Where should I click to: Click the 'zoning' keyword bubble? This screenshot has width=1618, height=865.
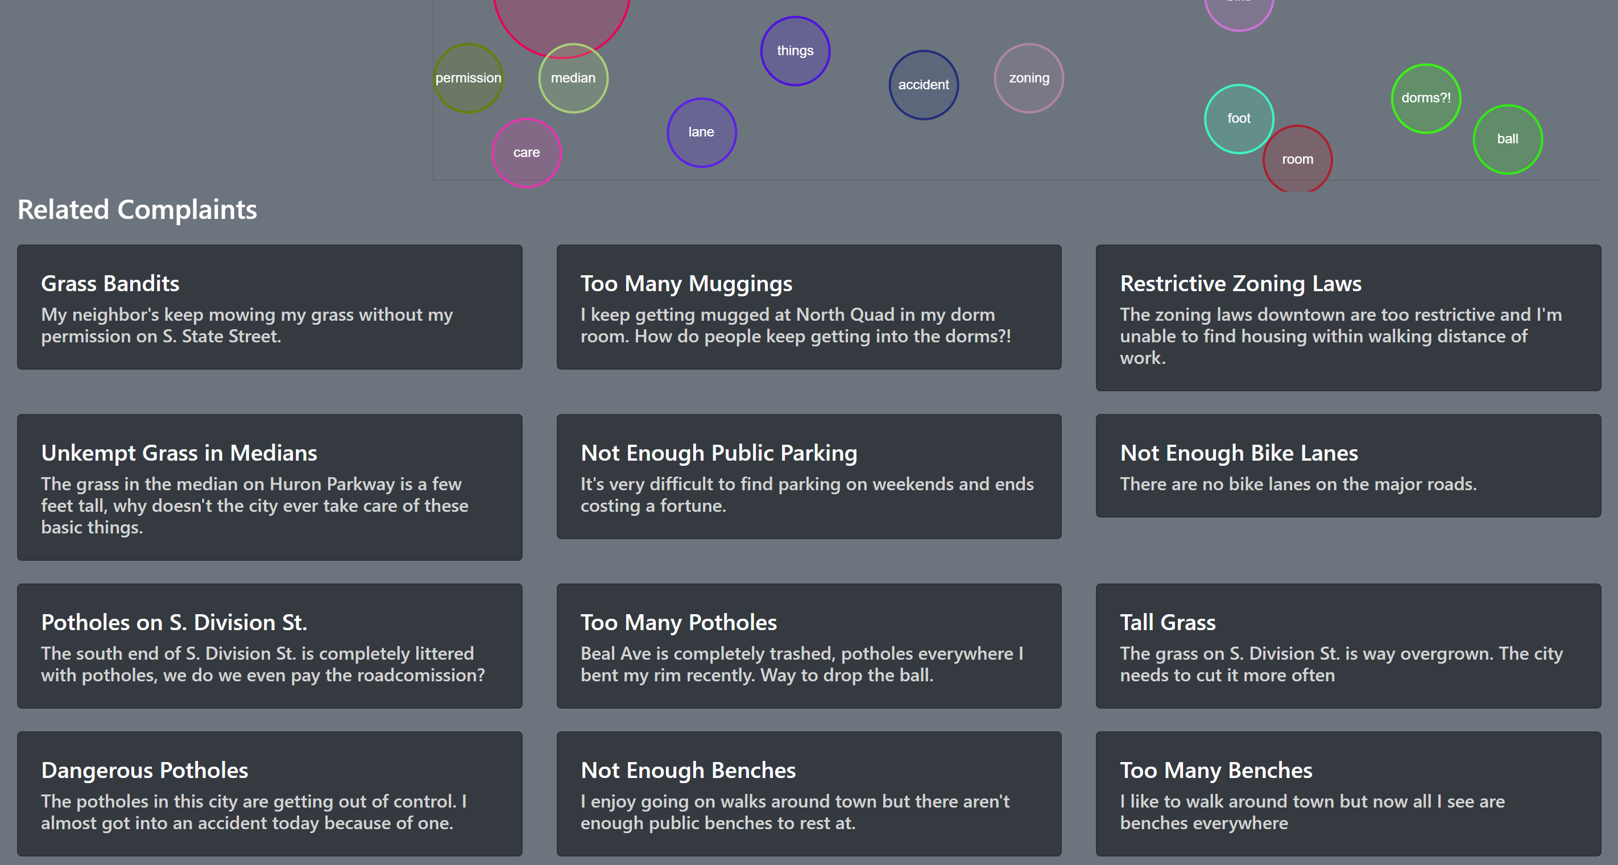click(1028, 78)
